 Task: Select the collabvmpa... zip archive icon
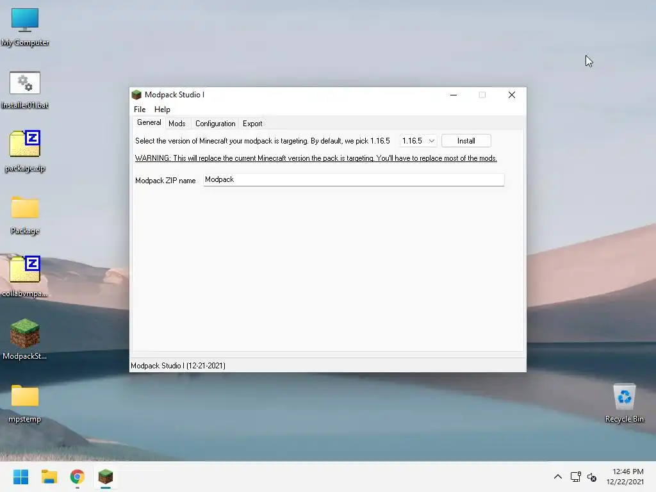coord(25,277)
